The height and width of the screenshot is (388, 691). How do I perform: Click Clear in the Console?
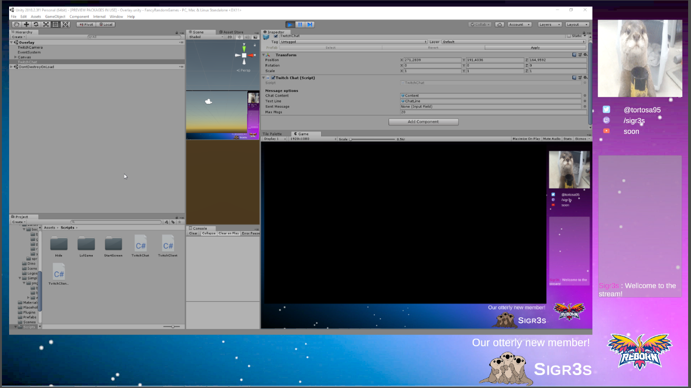193,233
